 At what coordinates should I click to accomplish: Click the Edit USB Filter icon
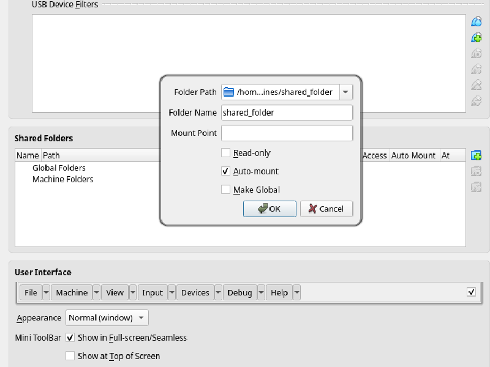coord(477,53)
